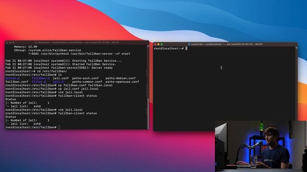Click the 'Server ready' log line
This screenshot has height=172, width=307.
click(x=59, y=68)
